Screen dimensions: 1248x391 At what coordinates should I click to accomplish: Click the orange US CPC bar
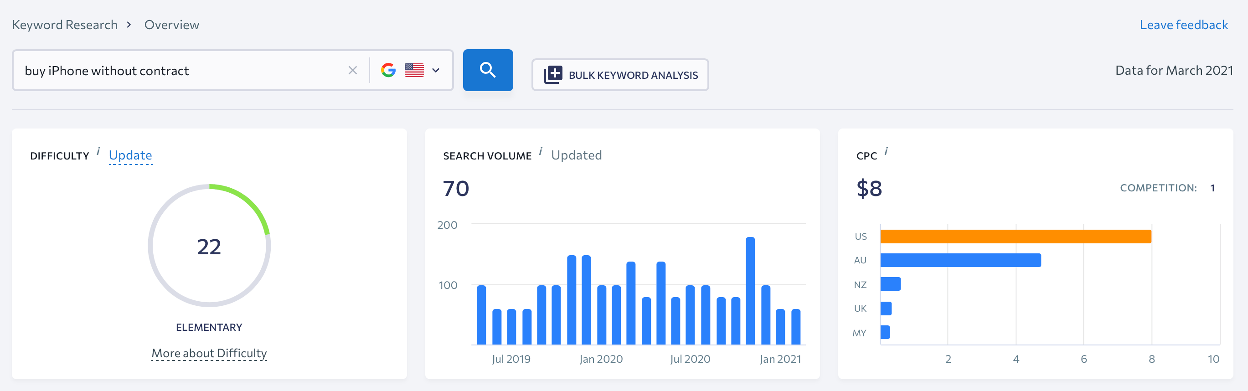[x=1016, y=237]
